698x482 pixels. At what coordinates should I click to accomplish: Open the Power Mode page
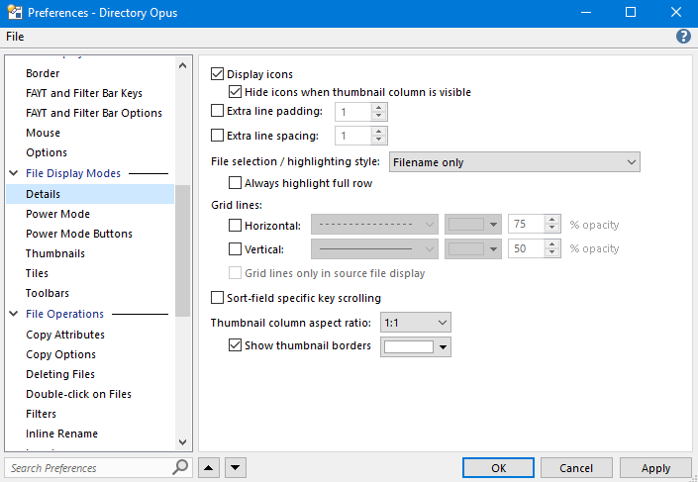[x=57, y=214]
